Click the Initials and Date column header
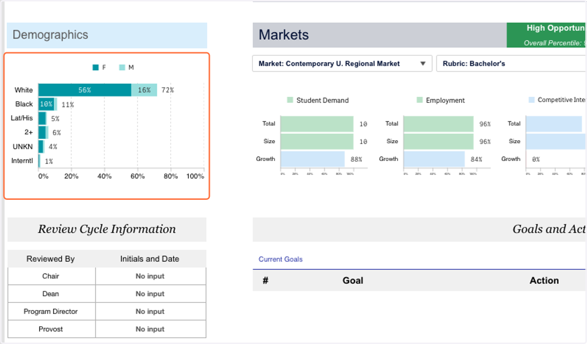587x344 pixels. [150, 259]
